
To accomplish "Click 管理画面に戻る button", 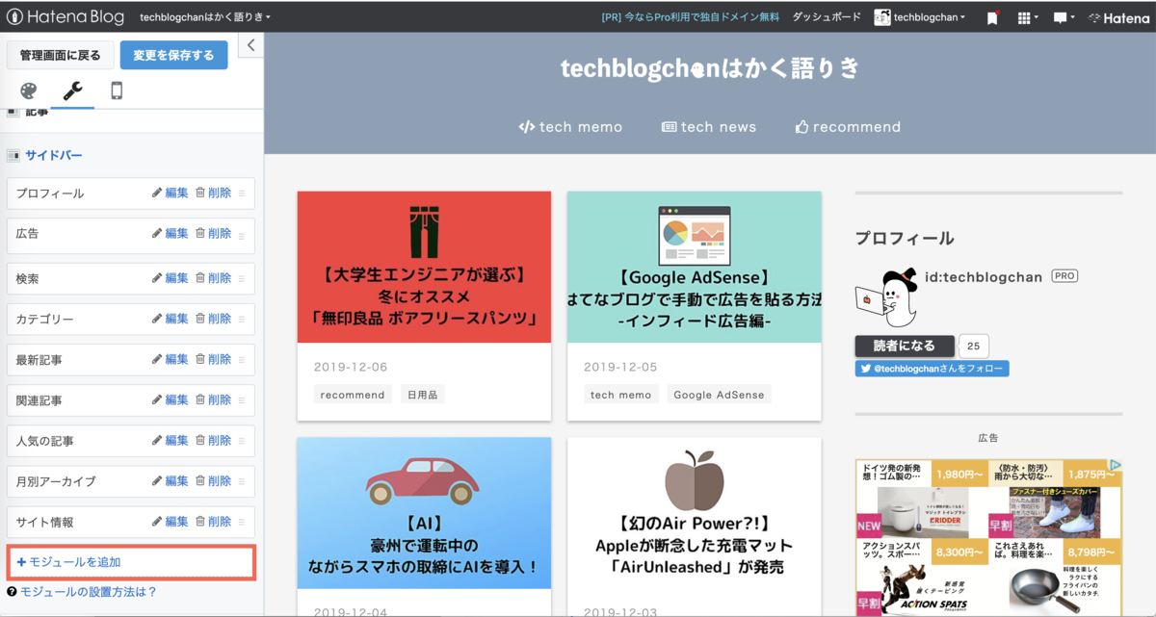I will 61,55.
